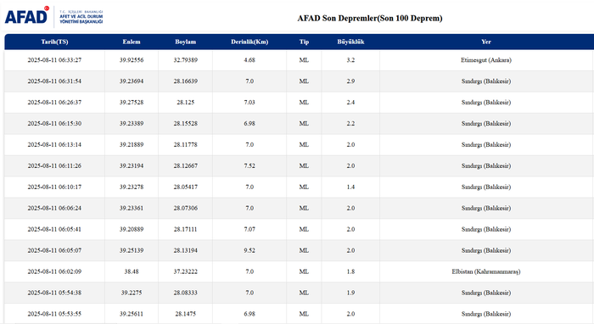Click the Enlem column header

(x=132, y=42)
